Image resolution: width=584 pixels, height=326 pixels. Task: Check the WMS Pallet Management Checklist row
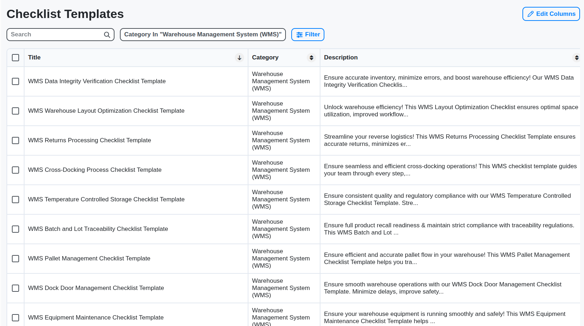pyautogui.click(x=15, y=259)
